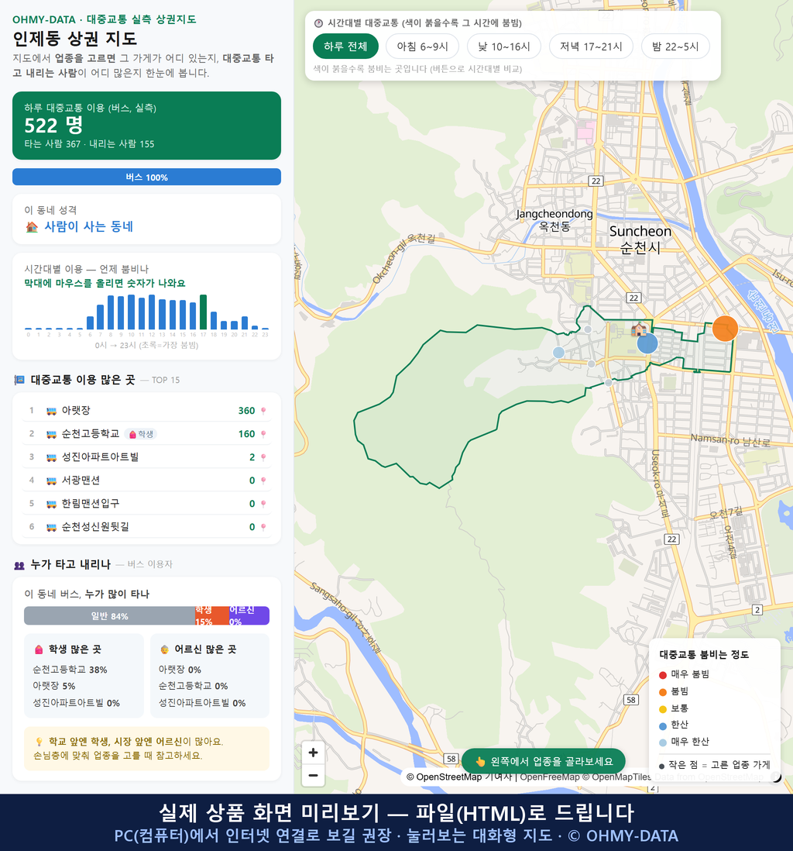This screenshot has height=851, width=793.
Task: Click the Jangcheondong 옥천동 map label
Action: (554, 220)
